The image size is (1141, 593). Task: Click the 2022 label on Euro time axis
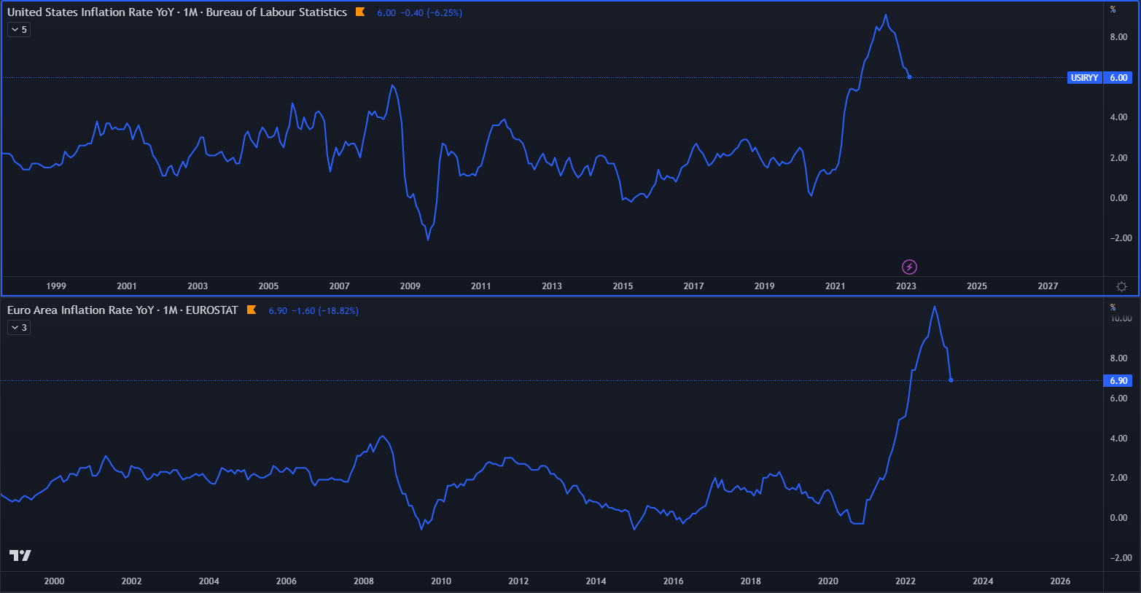(906, 581)
